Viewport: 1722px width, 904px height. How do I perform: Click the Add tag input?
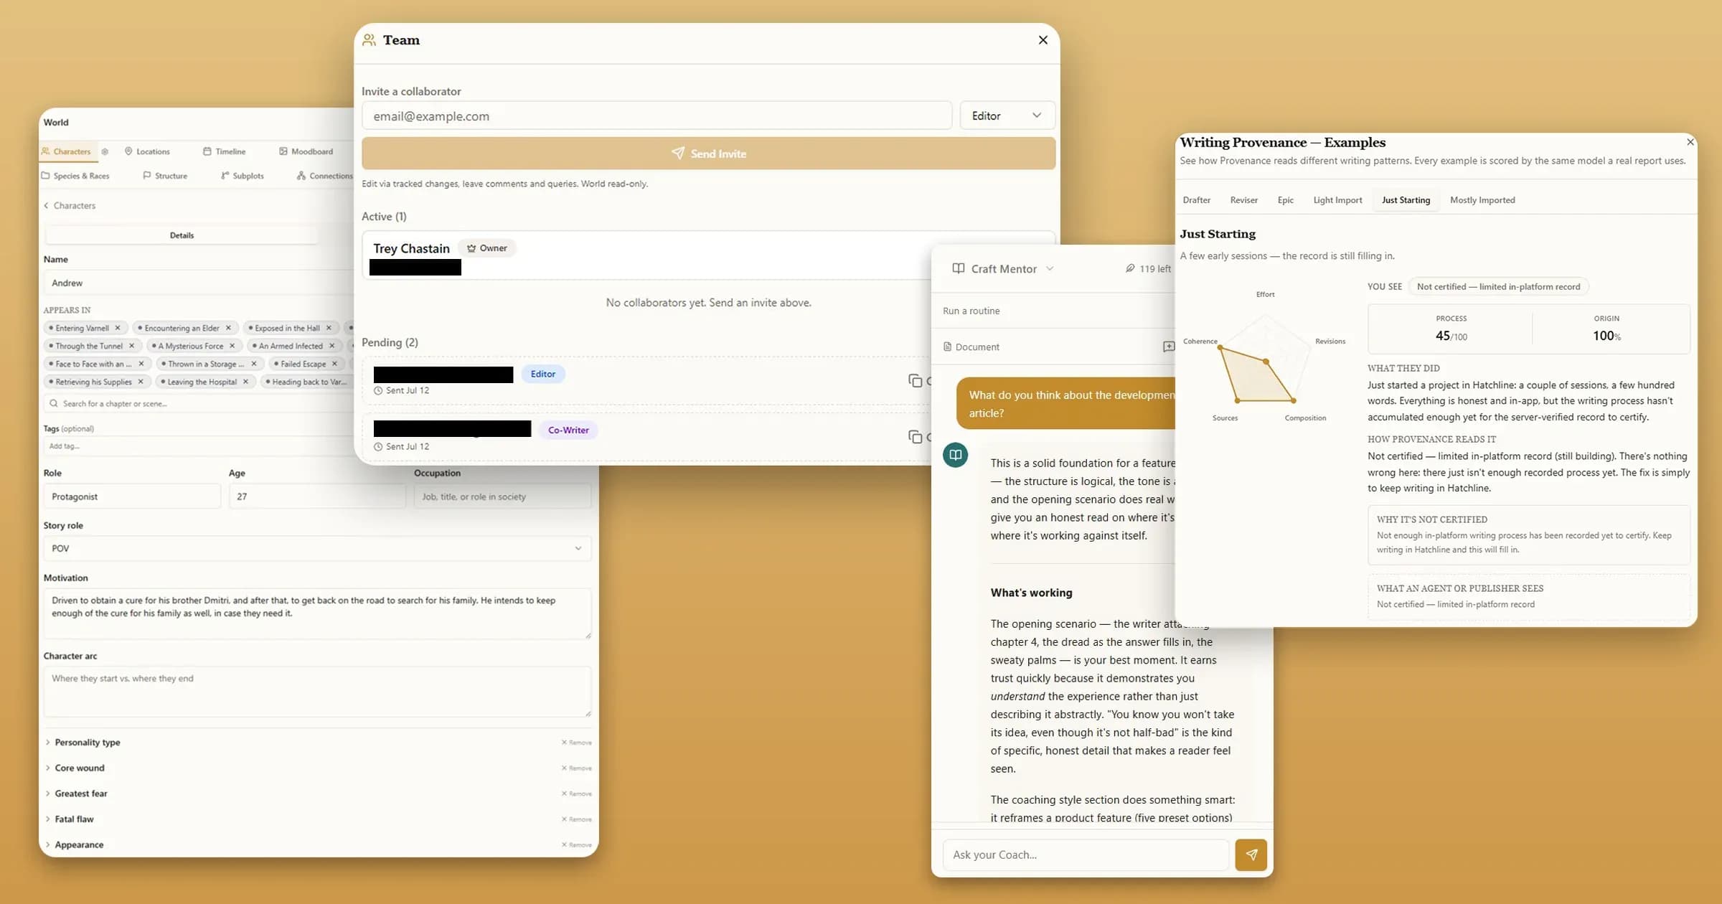(199, 446)
